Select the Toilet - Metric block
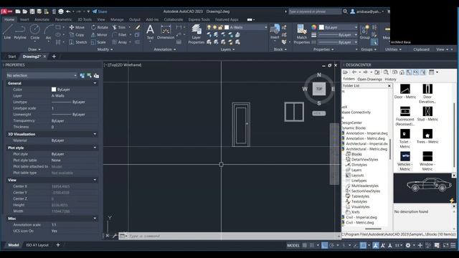This screenshot has width=459, height=258. [404, 138]
